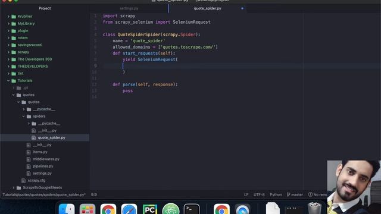Change the UTF-8 encoding setting
The image size is (381, 214).
pyautogui.click(x=259, y=194)
